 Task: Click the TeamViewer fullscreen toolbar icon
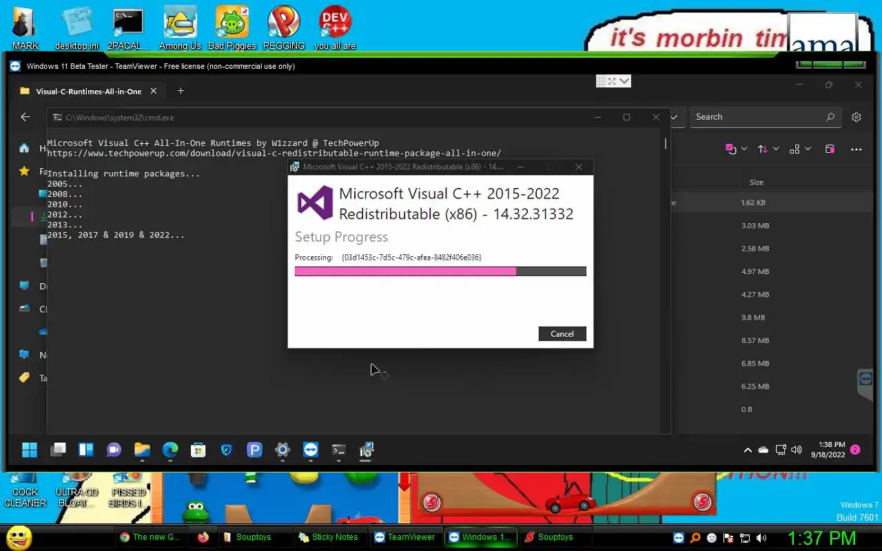pos(612,81)
